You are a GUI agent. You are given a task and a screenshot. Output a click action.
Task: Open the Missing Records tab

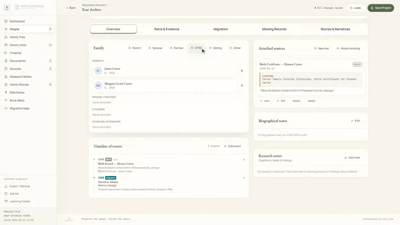point(274,29)
